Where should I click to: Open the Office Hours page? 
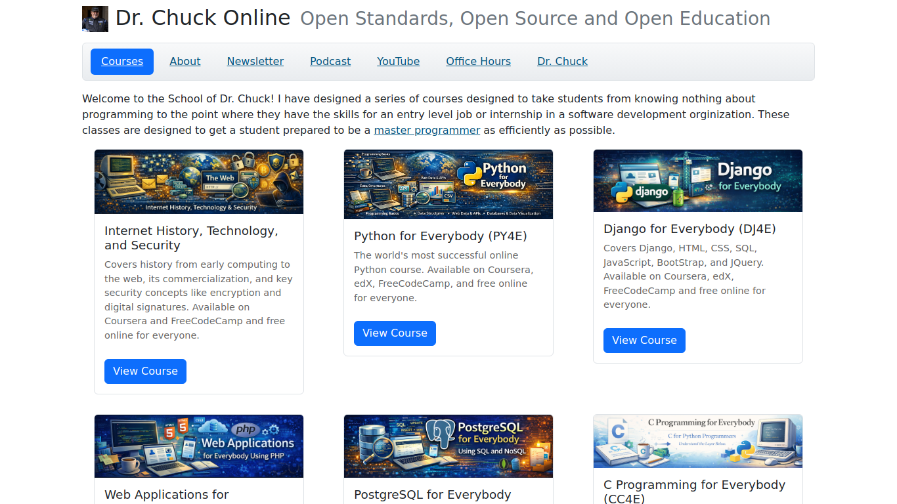click(x=478, y=62)
